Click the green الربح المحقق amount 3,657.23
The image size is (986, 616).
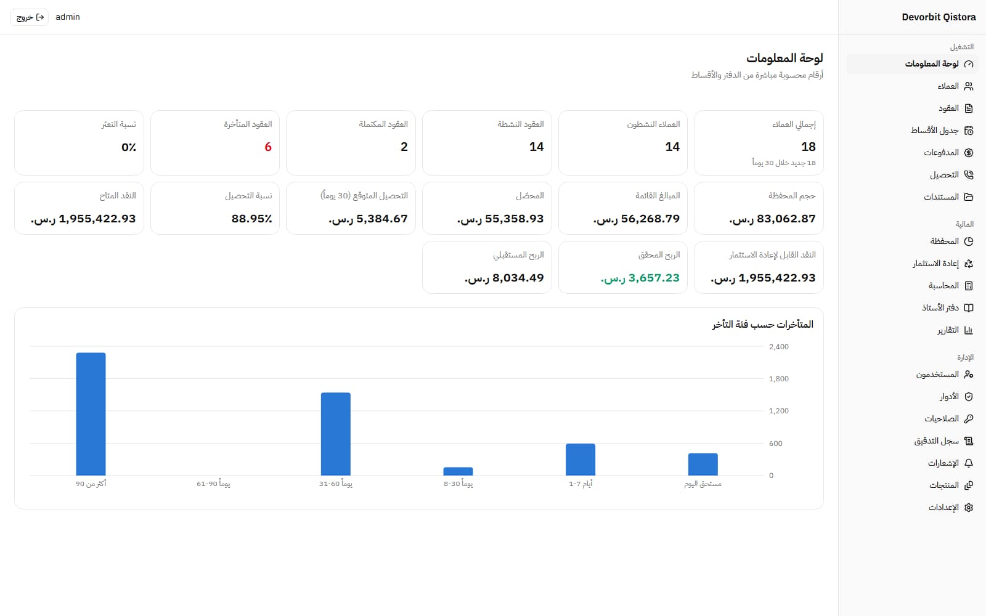(x=640, y=278)
